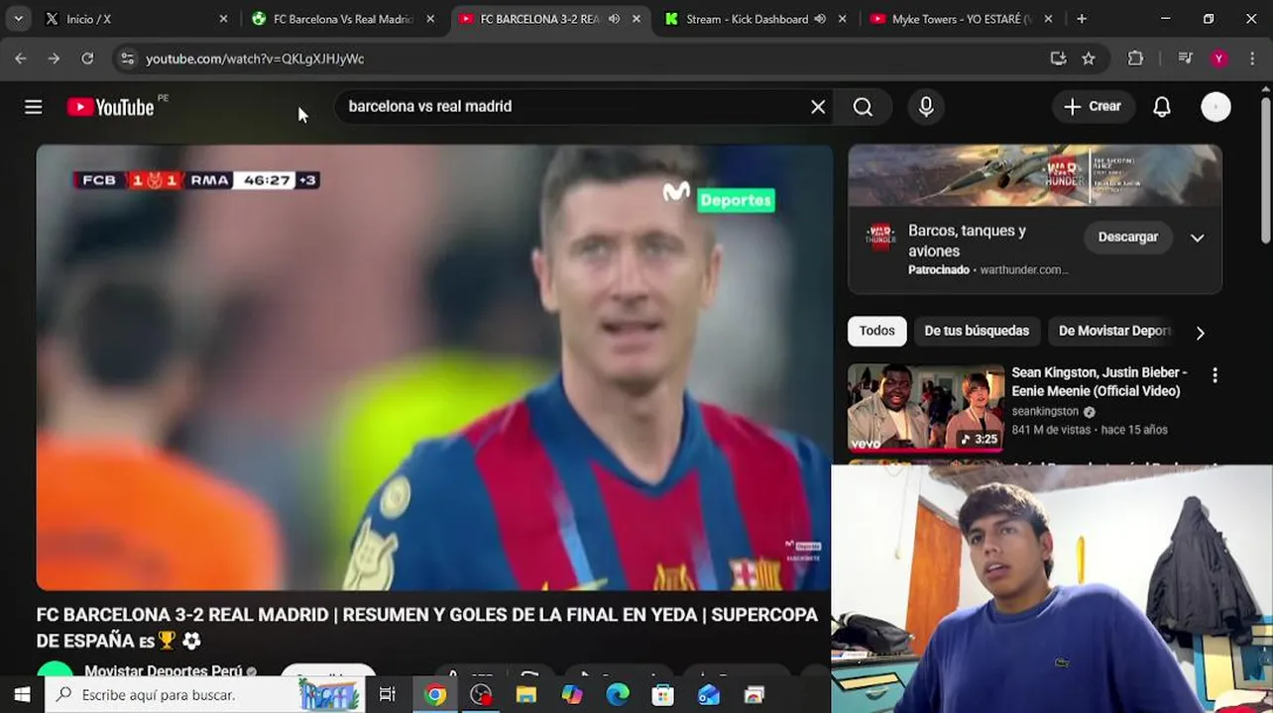The width and height of the screenshot is (1273, 713).
Task: Open Movistar Deportes Perú channel link
Action: tap(164, 671)
